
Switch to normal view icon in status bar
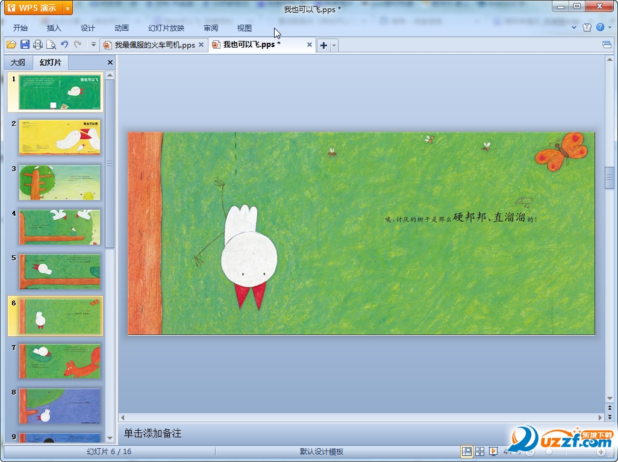point(467,451)
